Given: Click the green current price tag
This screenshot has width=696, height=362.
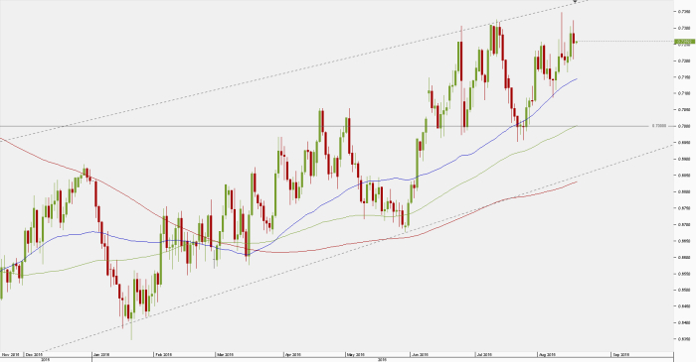Looking at the screenshot, I should (684, 42).
